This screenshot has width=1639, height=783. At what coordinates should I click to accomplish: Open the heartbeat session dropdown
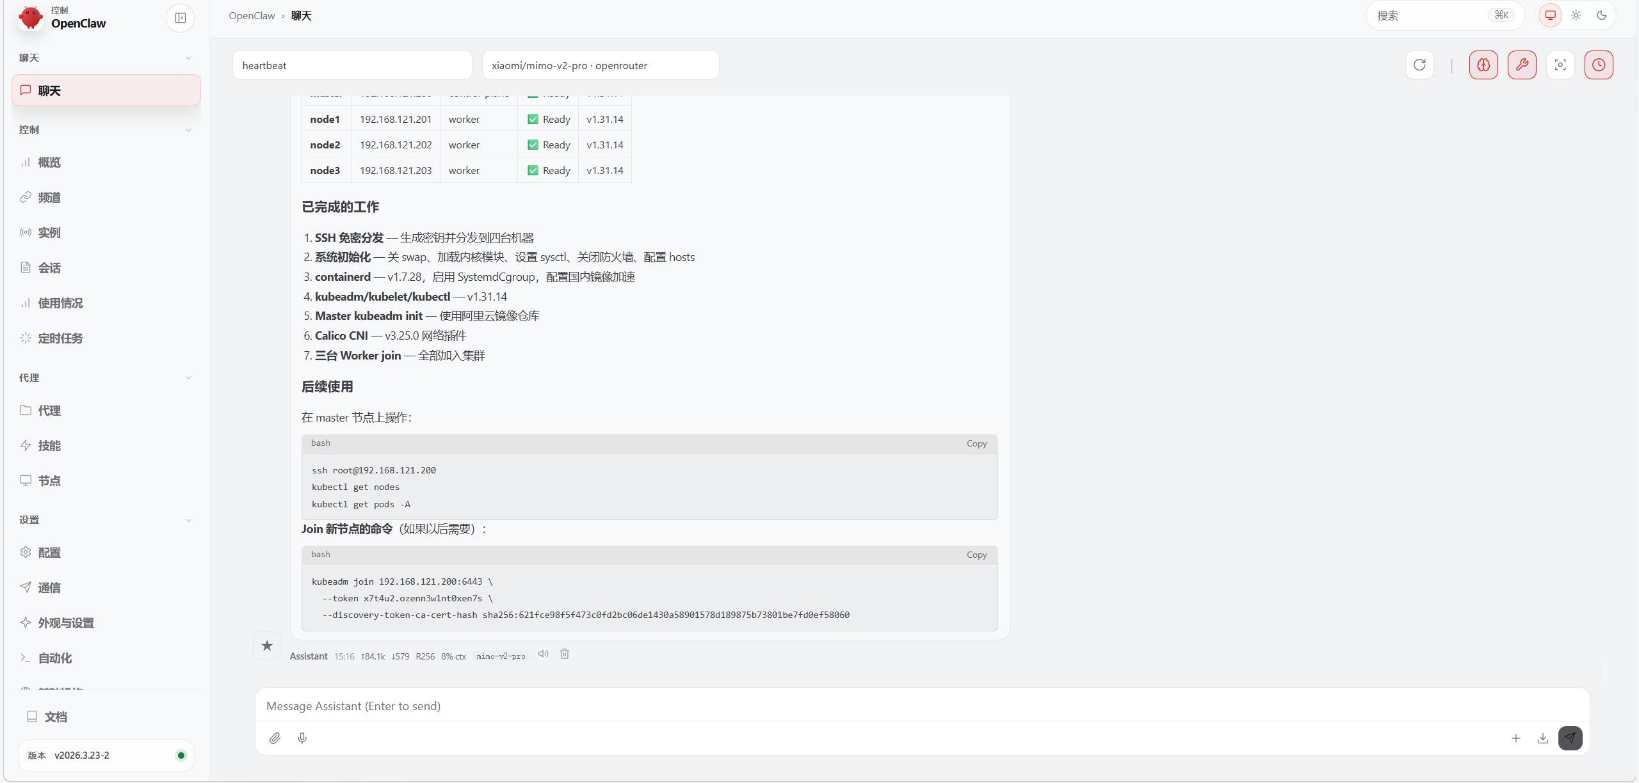(351, 65)
